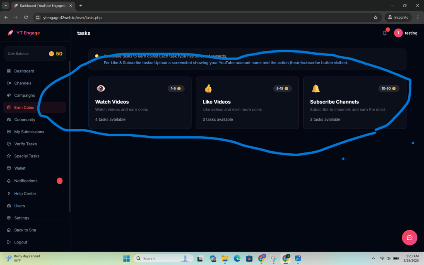This screenshot has width=424, height=265.
Task: Open the Windows Start menu
Action: click(x=126, y=258)
